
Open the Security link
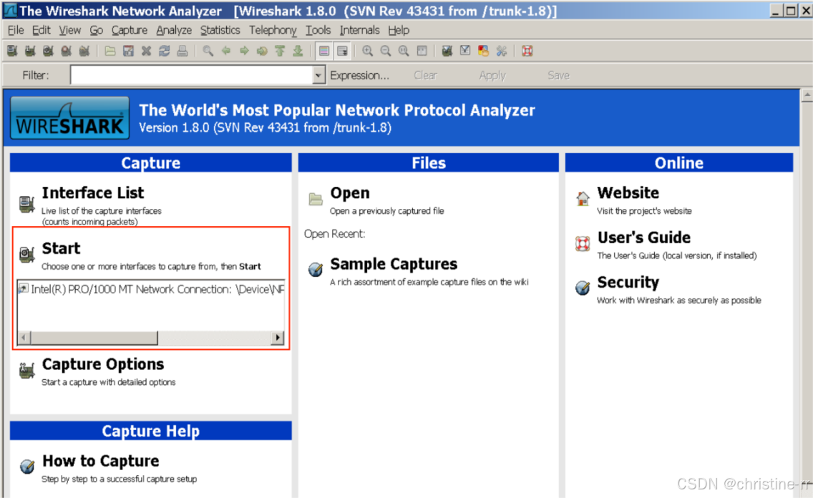click(x=628, y=283)
